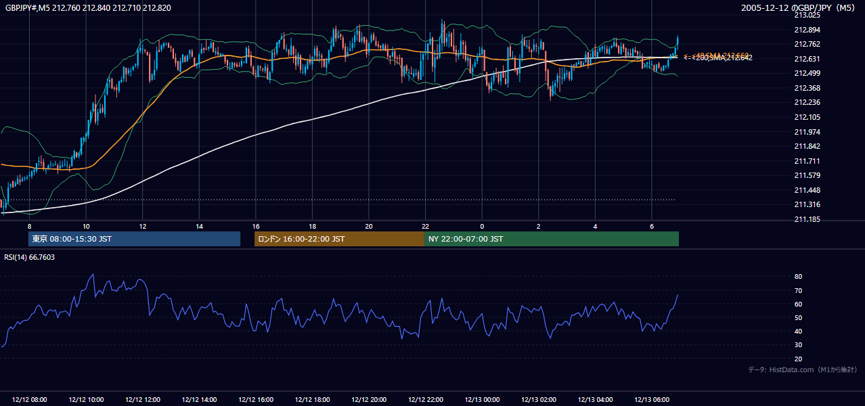The image size is (865, 406).
Task: Click the 2005-12-12 GBP/JPY (M5) chart title
Action: tap(799, 8)
